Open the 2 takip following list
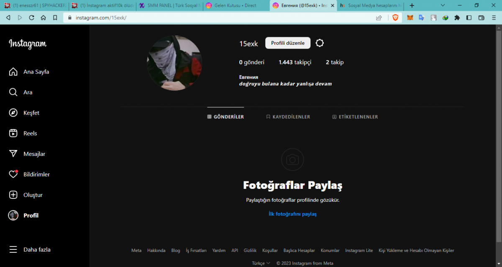This screenshot has height=267, width=502. tap(335, 62)
